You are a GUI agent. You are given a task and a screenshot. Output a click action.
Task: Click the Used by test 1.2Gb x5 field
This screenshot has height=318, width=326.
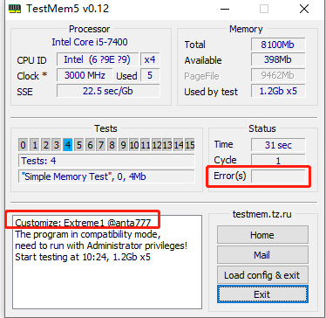click(278, 91)
